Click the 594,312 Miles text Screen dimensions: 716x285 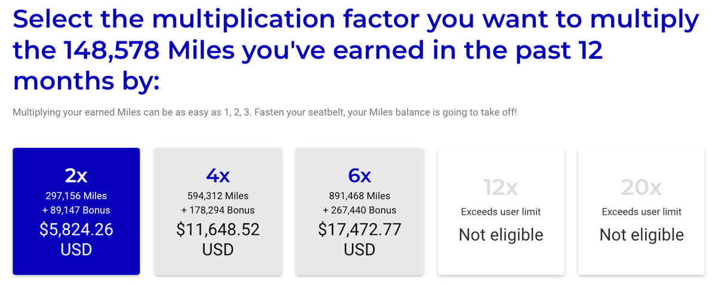pyautogui.click(x=218, y=196)
